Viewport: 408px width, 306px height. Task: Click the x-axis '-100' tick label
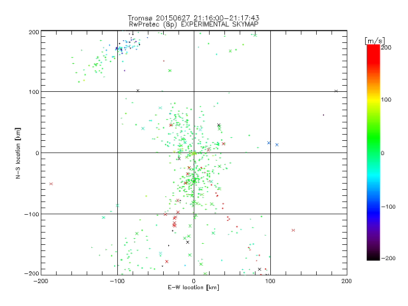tap(117, 281)
